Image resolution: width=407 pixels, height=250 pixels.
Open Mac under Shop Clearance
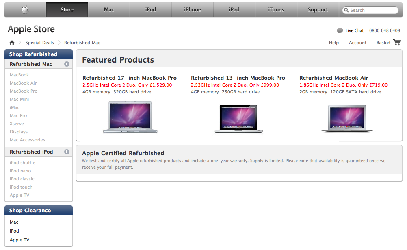[x=14, y=222]
